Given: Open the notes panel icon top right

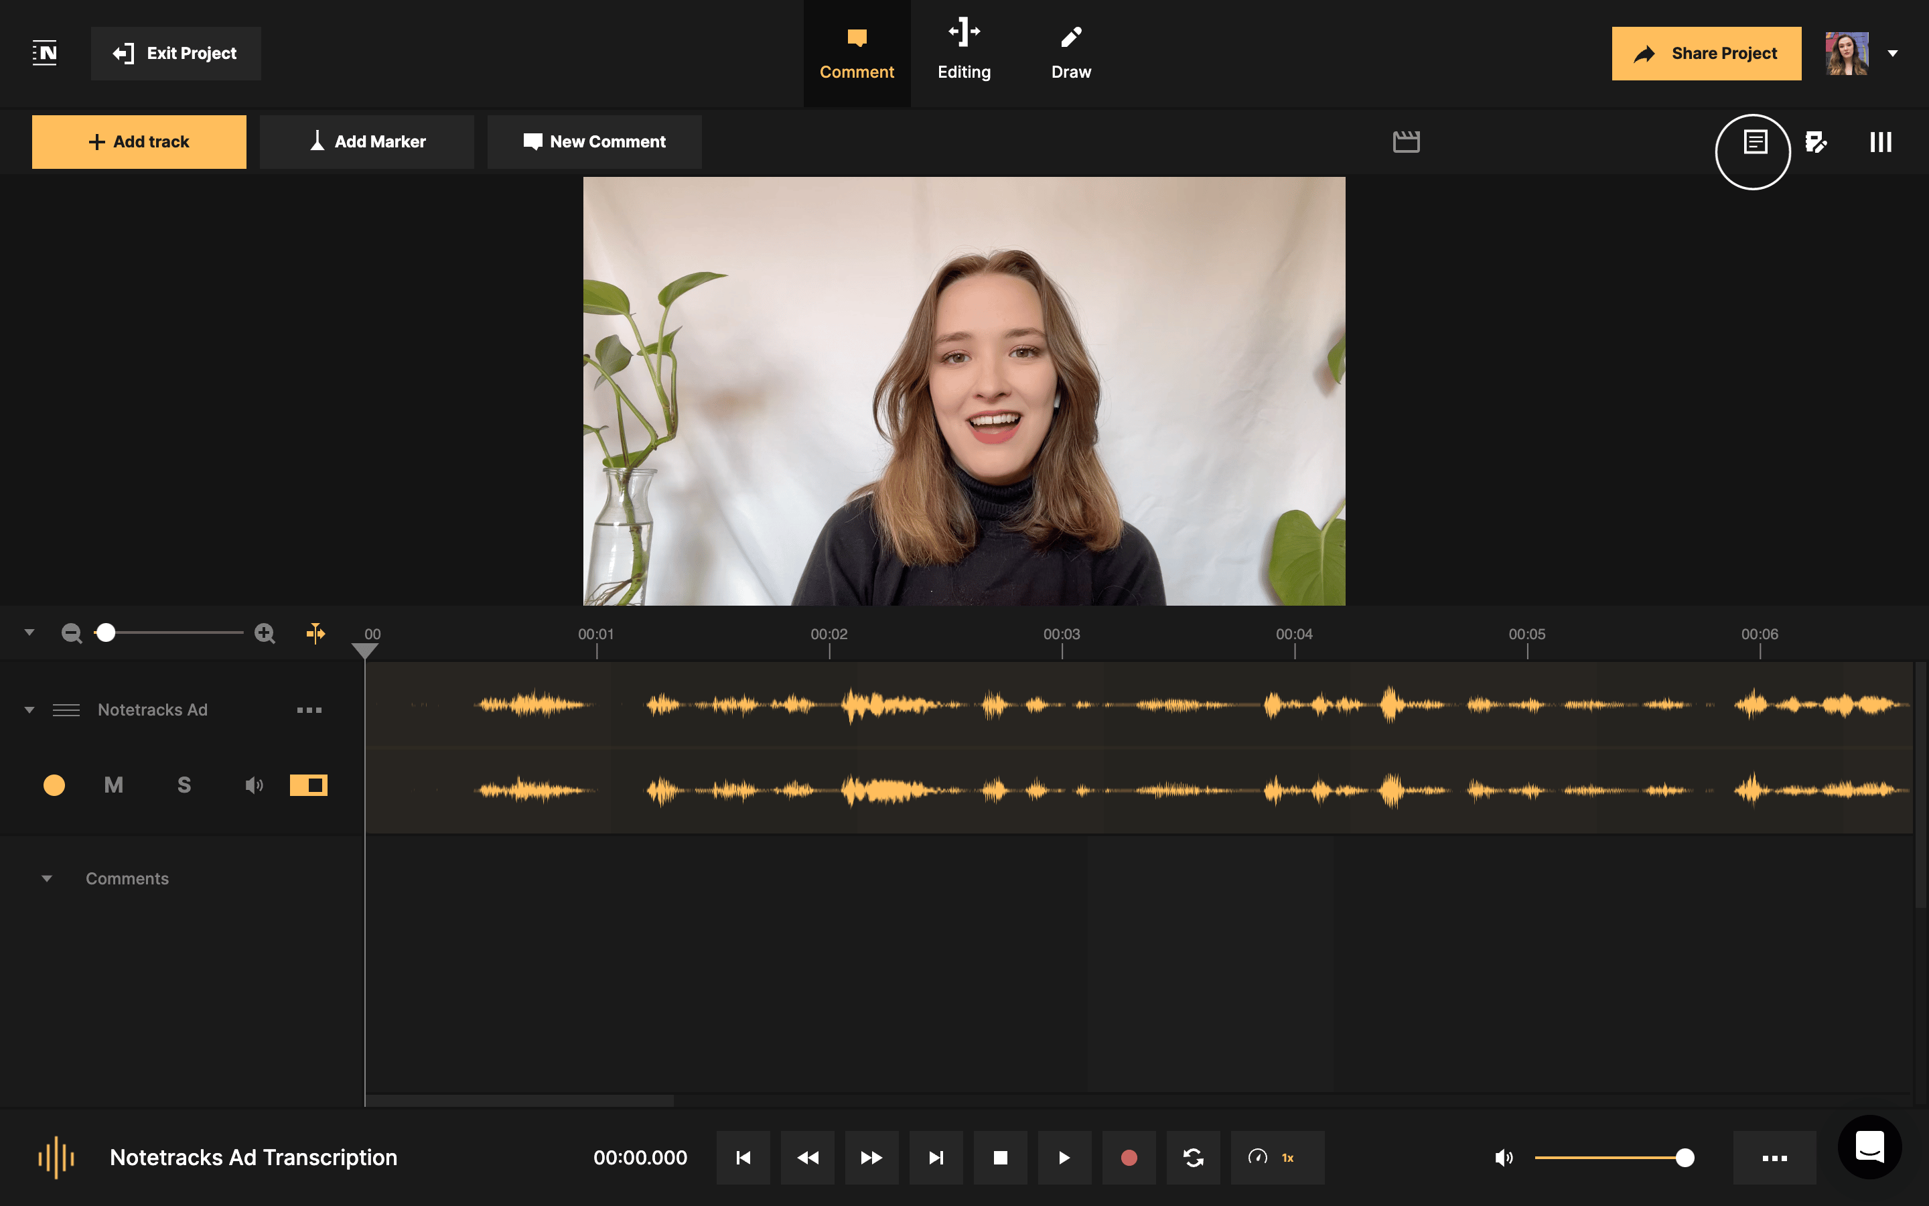Looking at the screenshot, I should pyautogui.click(x=1754, y=142).
